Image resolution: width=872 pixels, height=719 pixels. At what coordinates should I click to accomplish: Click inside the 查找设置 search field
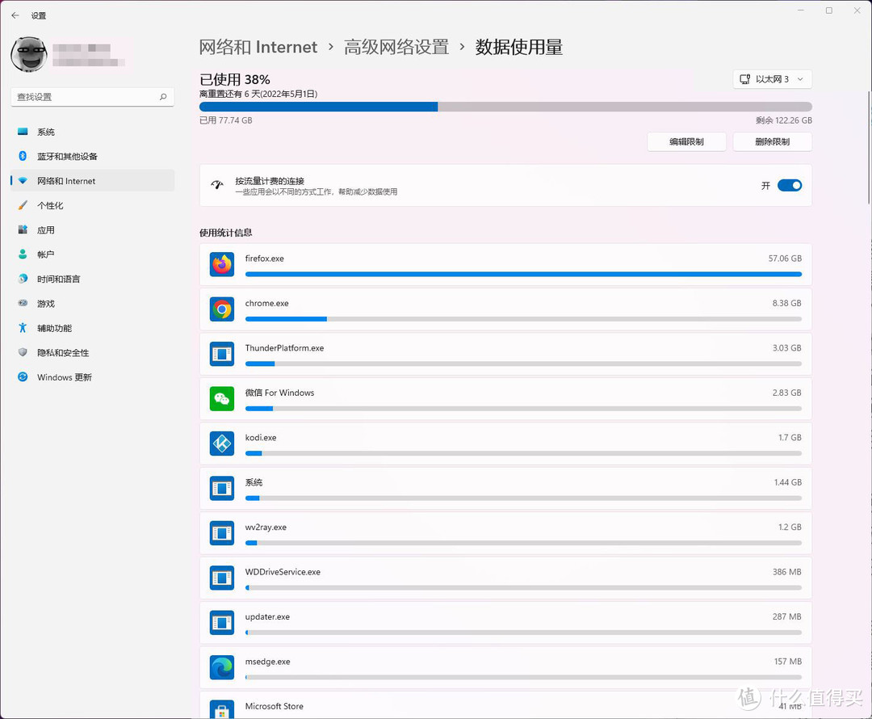(92, 96)
